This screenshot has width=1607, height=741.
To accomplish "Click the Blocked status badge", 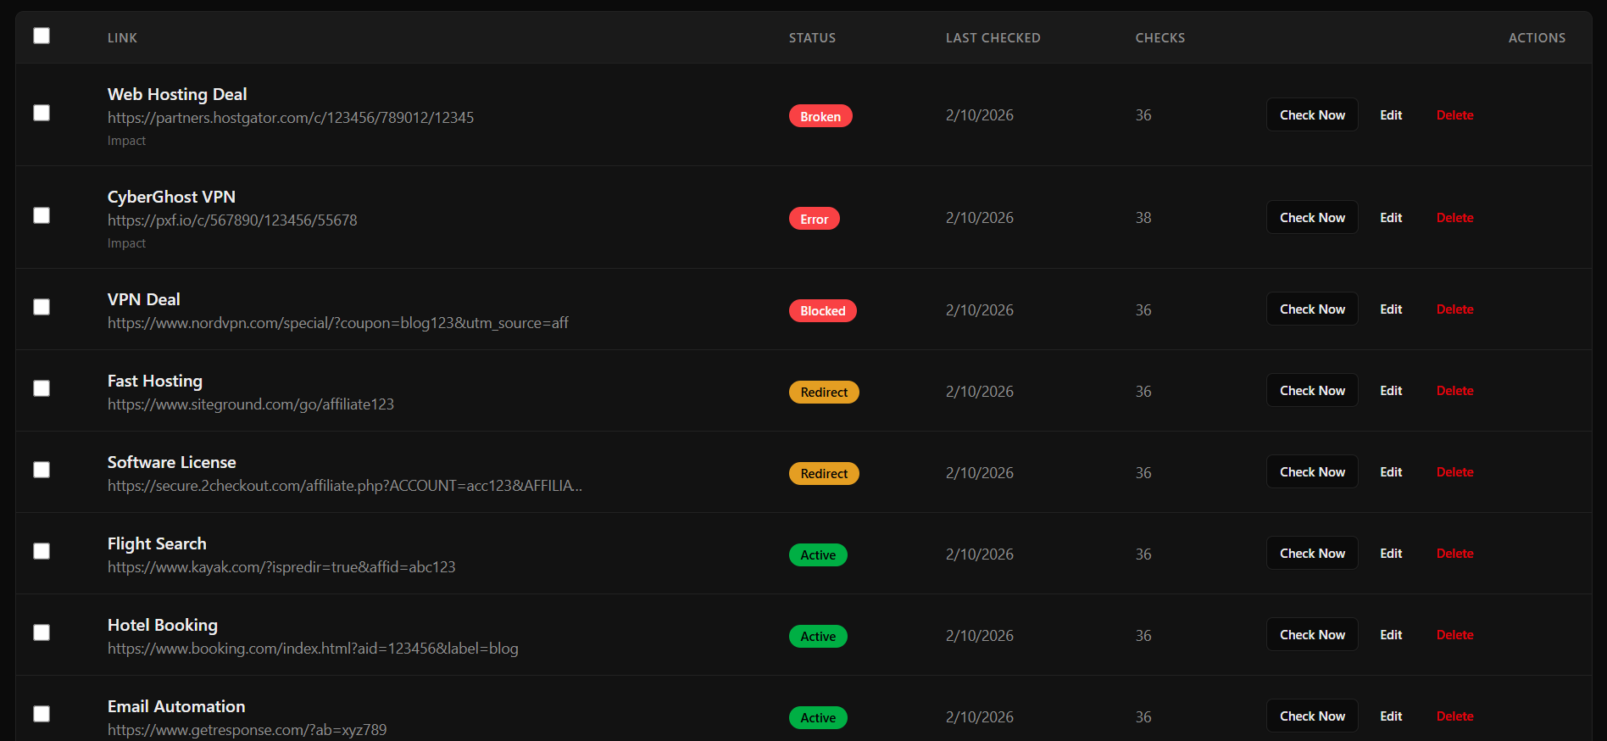I will 822,310.
